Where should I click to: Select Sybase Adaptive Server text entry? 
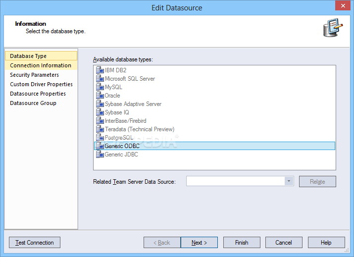point(133,104)
